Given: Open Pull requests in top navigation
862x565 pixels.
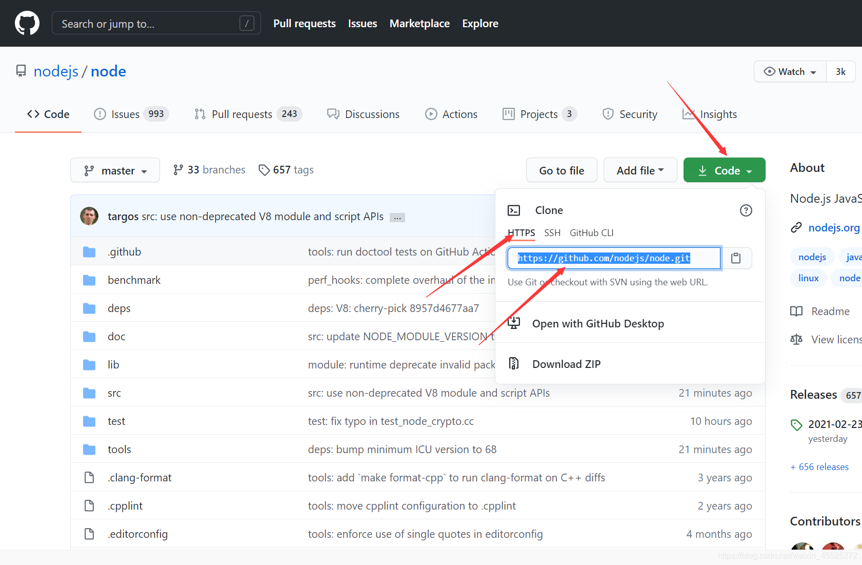Looking at the screenshot, I should point(305,24).
